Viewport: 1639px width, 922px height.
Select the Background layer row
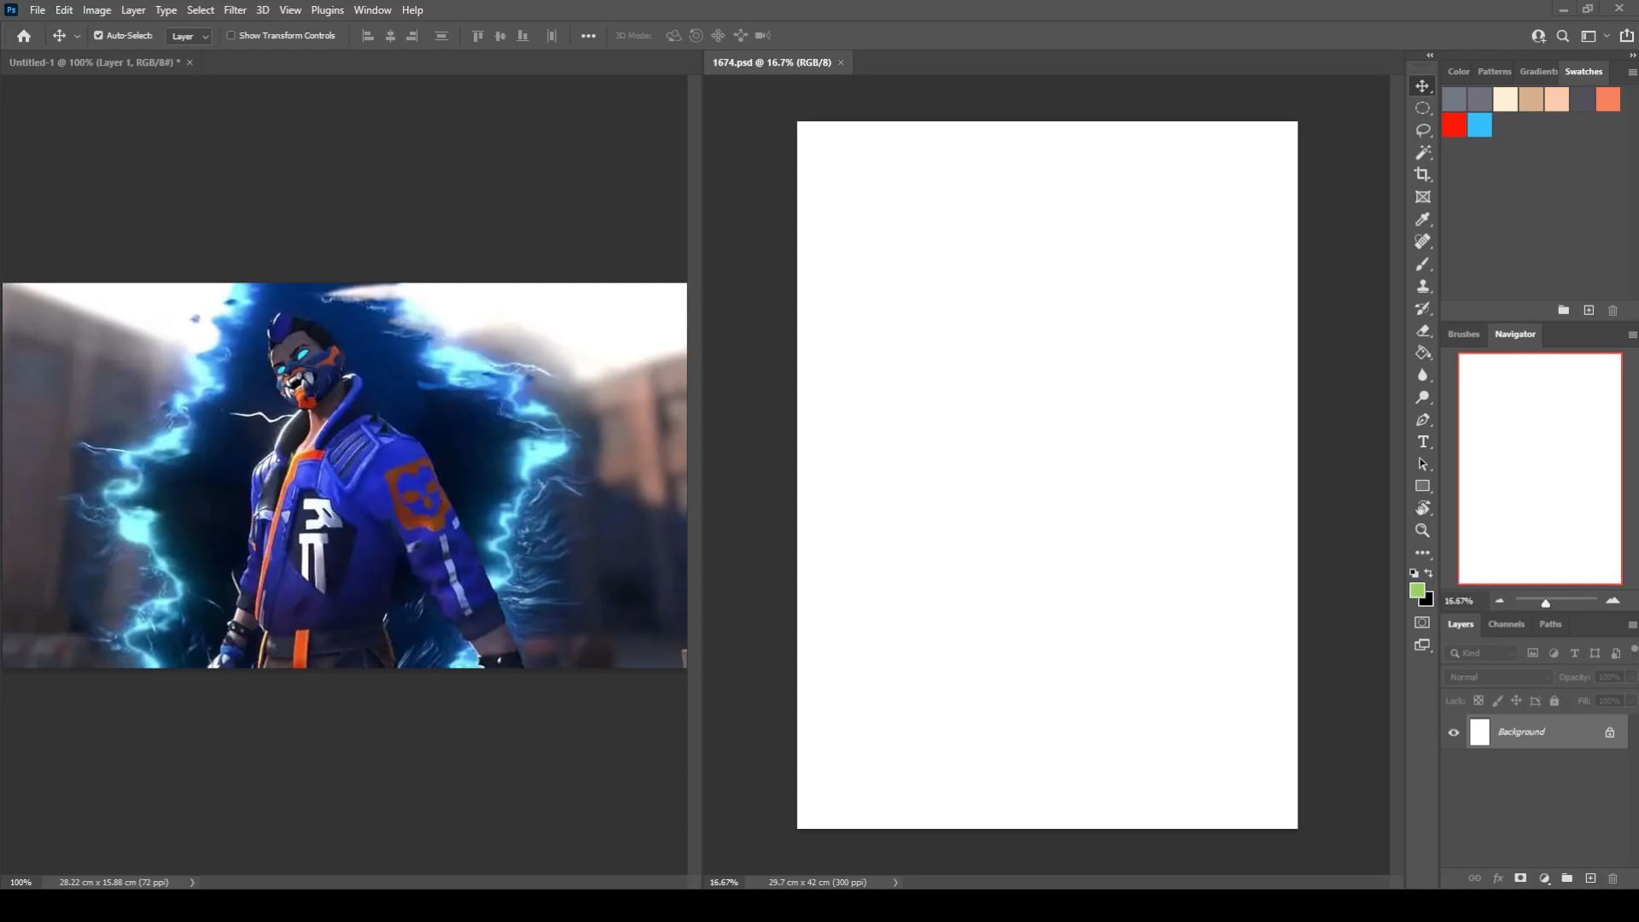tap(1535, 732)
